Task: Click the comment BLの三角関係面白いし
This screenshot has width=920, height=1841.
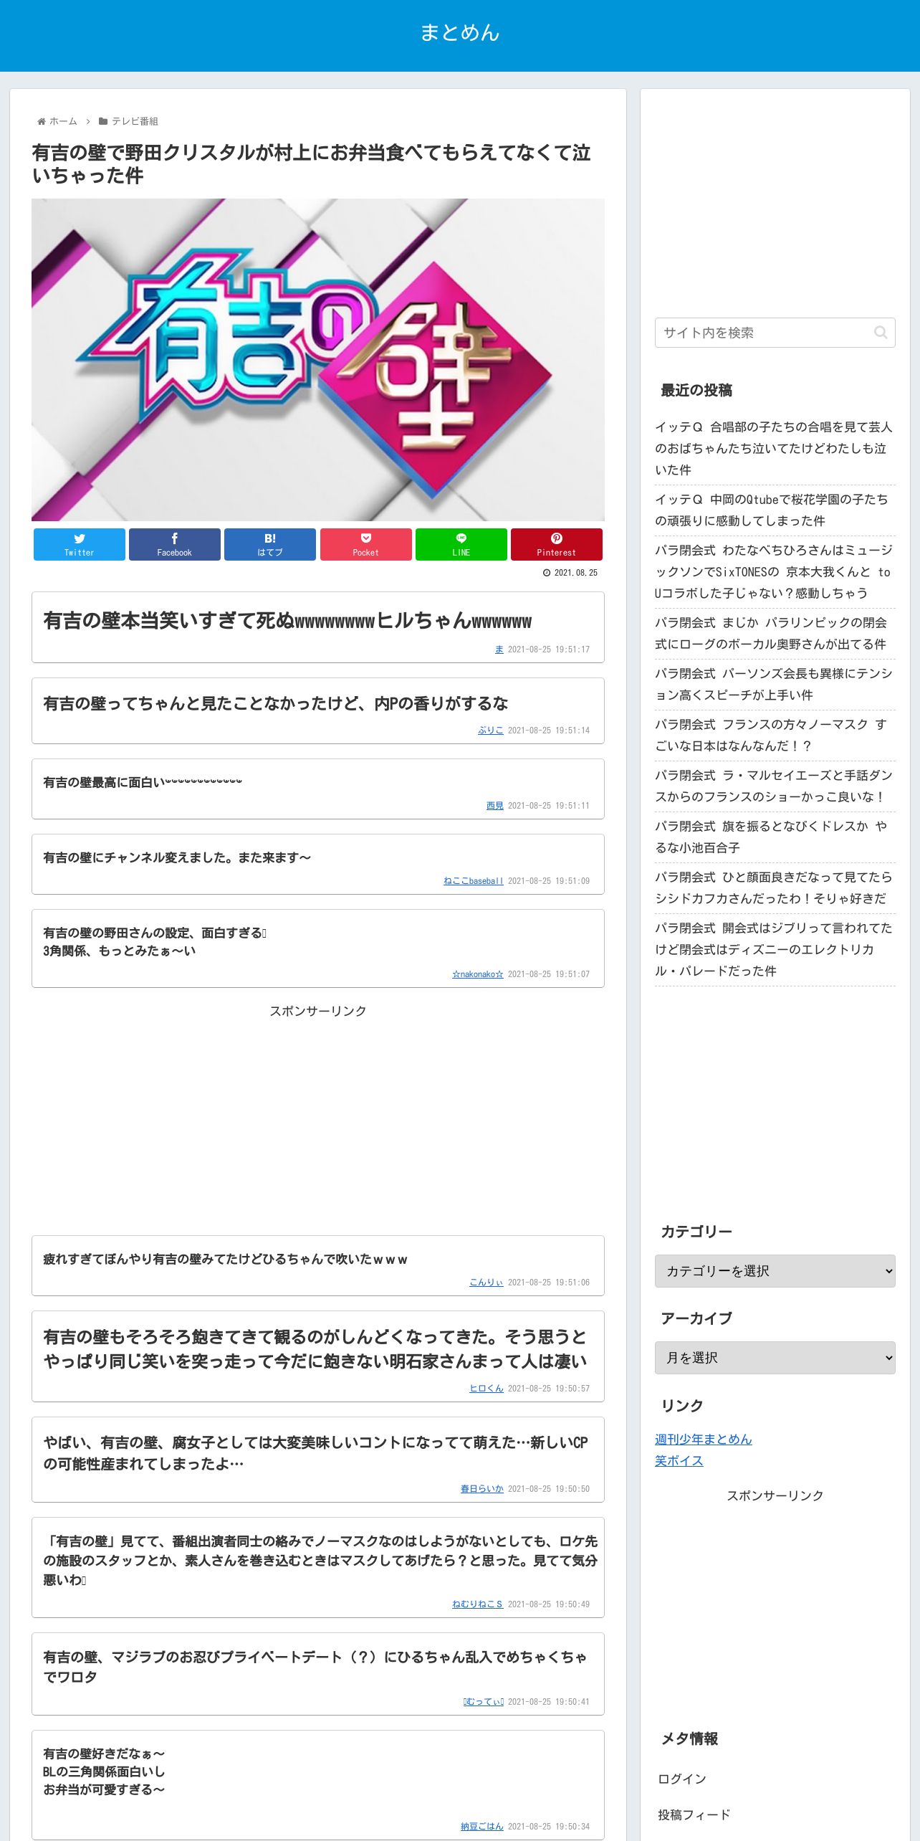Action: coord(104,1771)
